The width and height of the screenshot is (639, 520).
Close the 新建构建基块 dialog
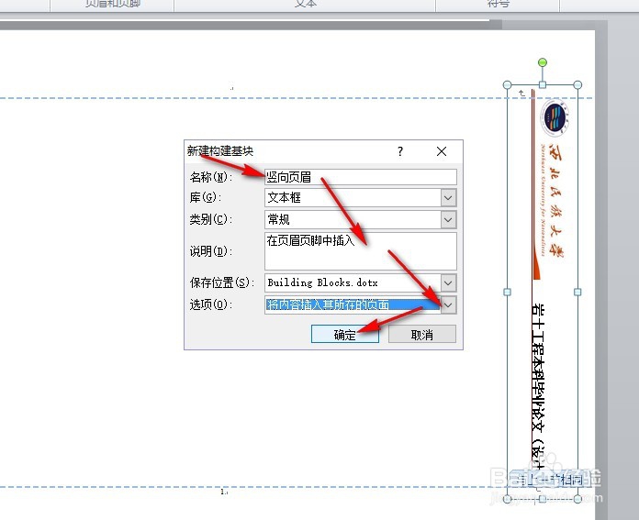(x=442, y=151)
